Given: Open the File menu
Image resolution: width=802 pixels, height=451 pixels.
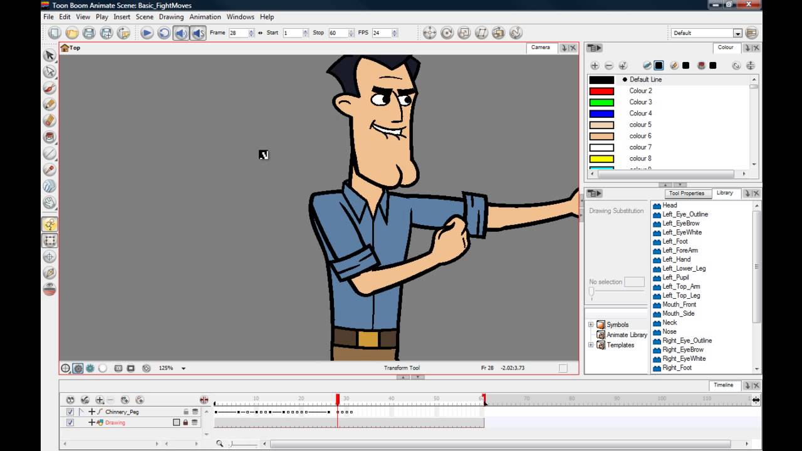Looking at the screenshot, I should tap(48, 17).
